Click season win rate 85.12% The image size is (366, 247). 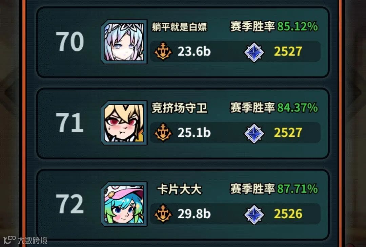[298, 26]
